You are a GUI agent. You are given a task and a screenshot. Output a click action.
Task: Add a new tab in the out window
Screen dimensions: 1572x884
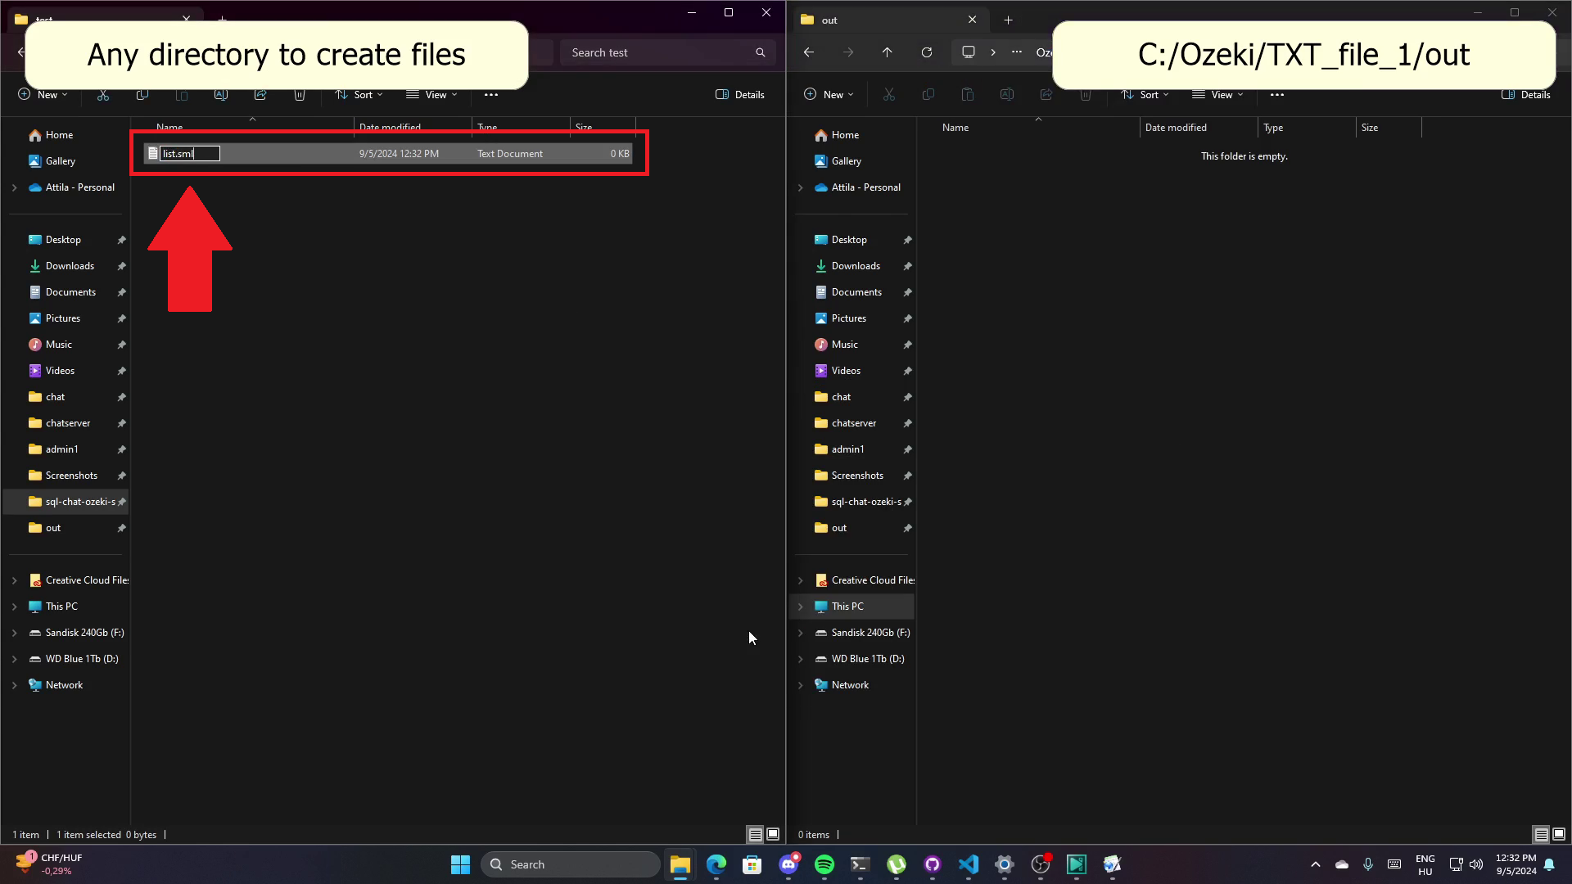pos(1008,20)
